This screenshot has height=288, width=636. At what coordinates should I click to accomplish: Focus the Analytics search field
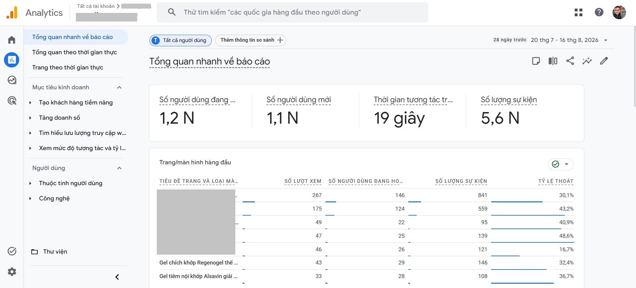click(x=292, y=13)
